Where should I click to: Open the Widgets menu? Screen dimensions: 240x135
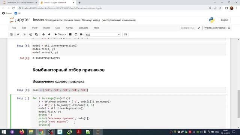83,28
